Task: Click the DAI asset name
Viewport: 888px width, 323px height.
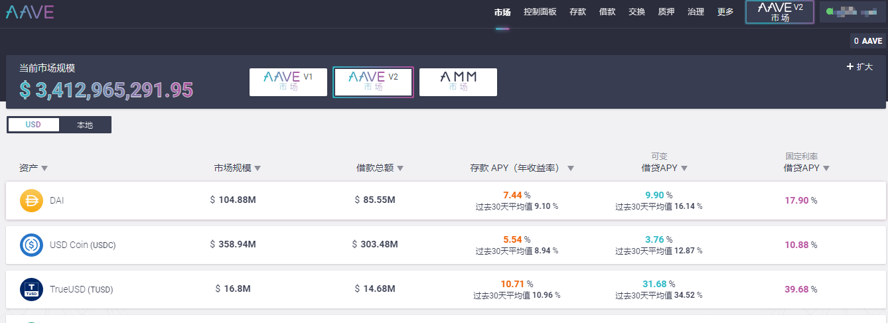Action: coord(57,200)
